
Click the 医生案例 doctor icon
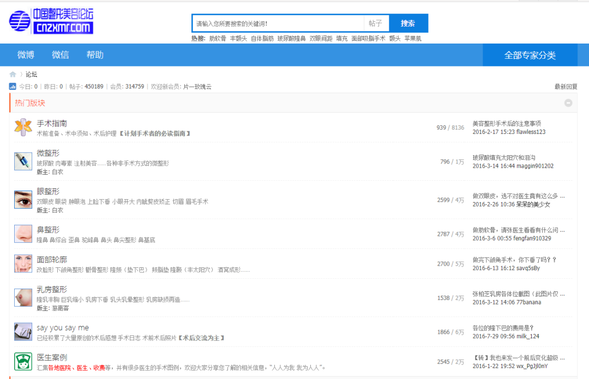tap(23, 362)
